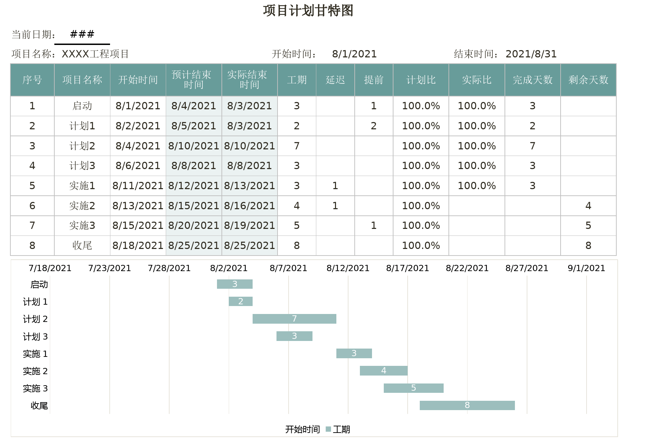Click the title 项目计划甘特图
This screenshot has height=444, width=653.
point(308,11)
